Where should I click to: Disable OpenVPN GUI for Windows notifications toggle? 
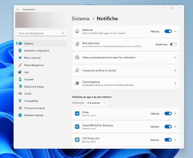(x=168, y=127)
